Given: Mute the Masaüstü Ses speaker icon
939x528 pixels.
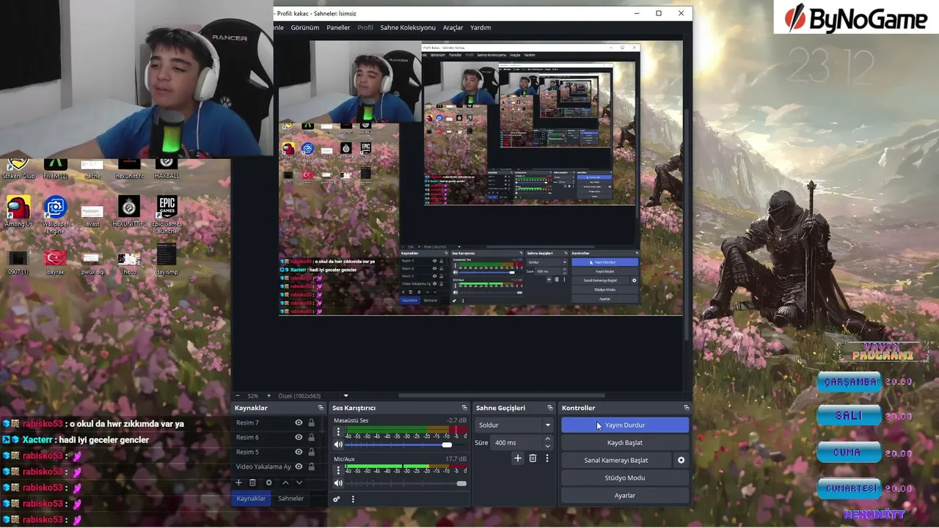Looking at the screenshot, I should coord(338,444).
